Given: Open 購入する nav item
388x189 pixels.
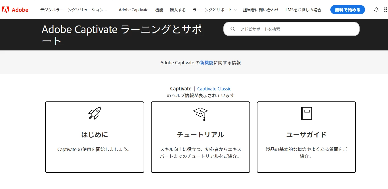Looking at the screenshot, I should click(178, 10).
